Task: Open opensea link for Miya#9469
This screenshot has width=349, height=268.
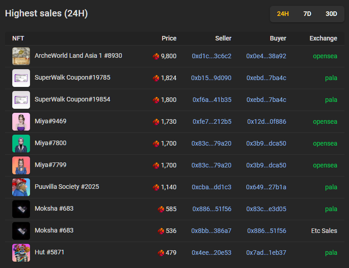Action: tap(325, 121)
